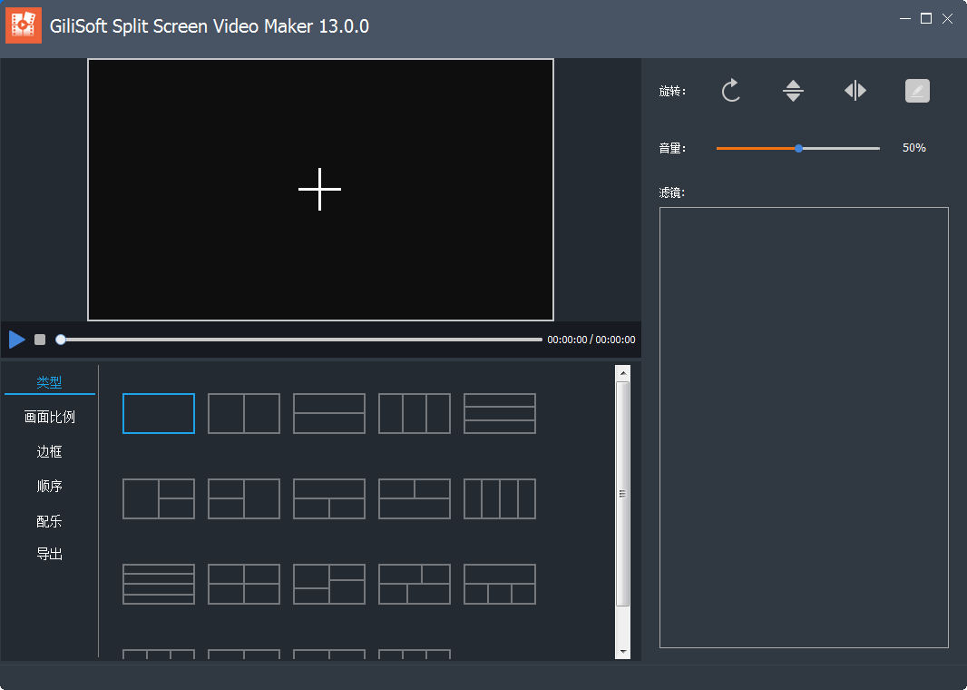The height and width of the screenshot is (690, 967).
Task: Select the four-column layout
Action: click(x=500, y=498)
